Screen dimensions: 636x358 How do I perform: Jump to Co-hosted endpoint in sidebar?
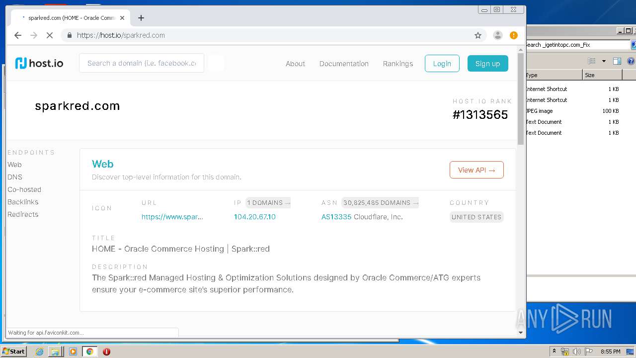24,189
